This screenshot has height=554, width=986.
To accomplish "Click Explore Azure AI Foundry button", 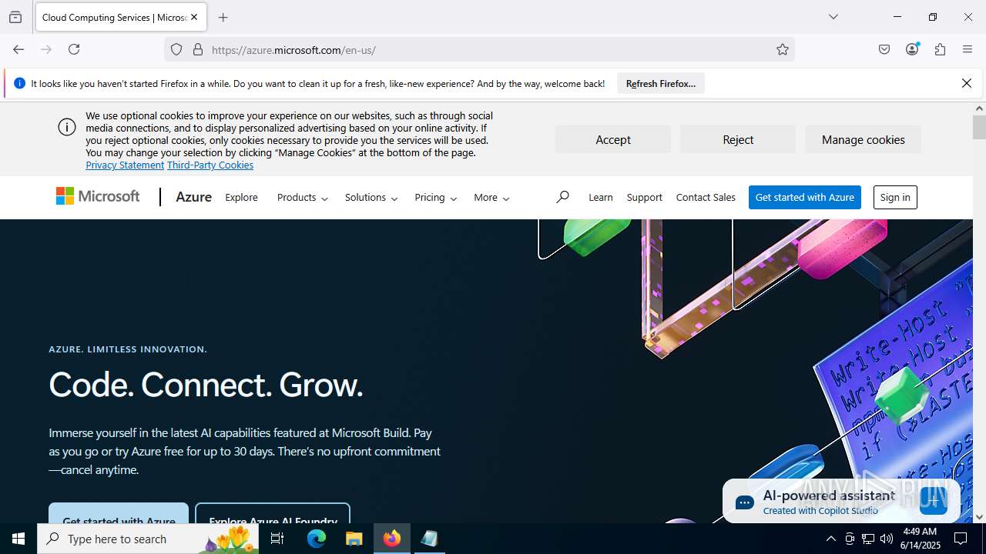I will click(273, 514).
